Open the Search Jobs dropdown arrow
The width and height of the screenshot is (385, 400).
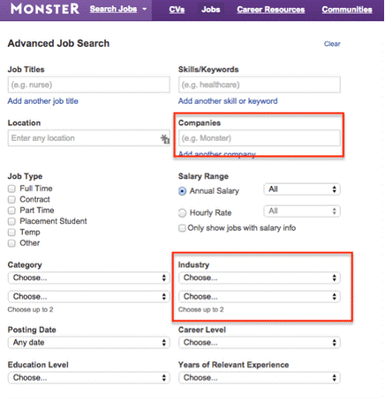point(144,9)
